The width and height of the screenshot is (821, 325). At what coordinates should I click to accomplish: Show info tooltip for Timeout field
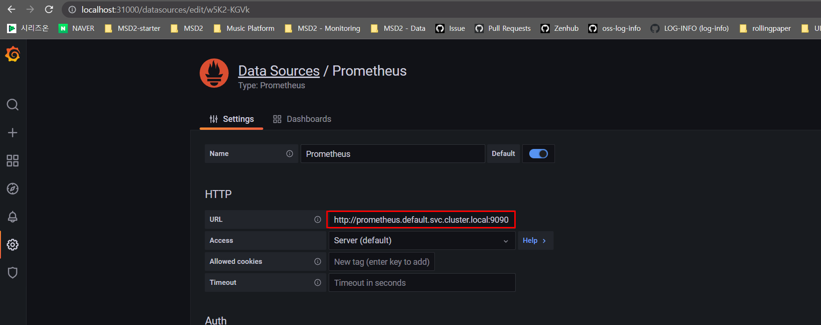317,283
